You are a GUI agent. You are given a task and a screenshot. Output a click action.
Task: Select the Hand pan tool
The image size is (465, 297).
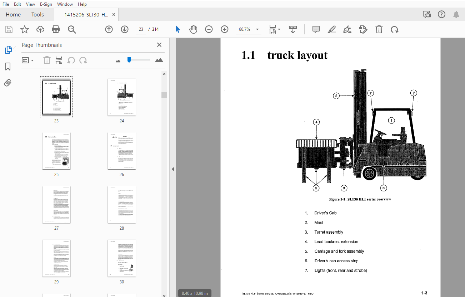(x=193, y=29)
